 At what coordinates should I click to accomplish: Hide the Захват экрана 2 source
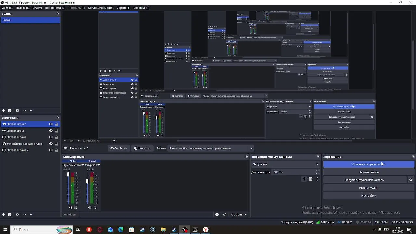tap(51, 150)
